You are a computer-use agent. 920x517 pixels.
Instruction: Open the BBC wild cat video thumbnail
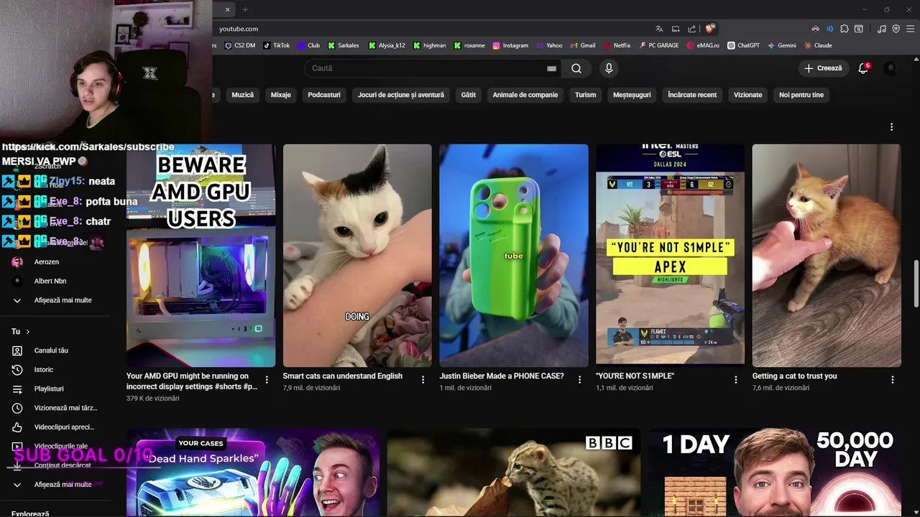(514, 472)
